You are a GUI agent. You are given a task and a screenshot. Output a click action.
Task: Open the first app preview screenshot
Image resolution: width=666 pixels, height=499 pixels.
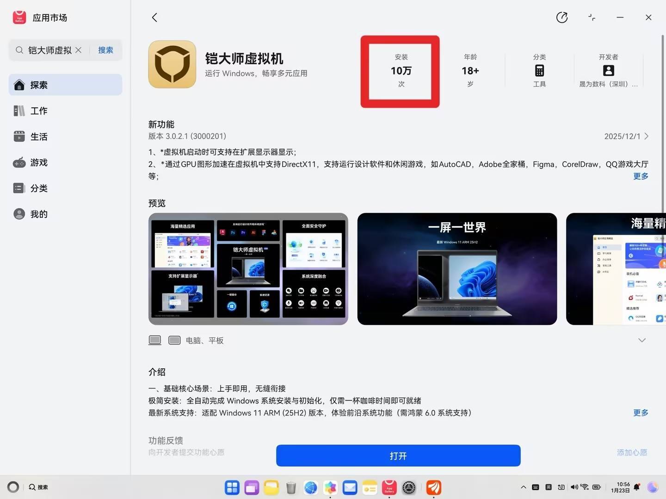click(248, 268)
